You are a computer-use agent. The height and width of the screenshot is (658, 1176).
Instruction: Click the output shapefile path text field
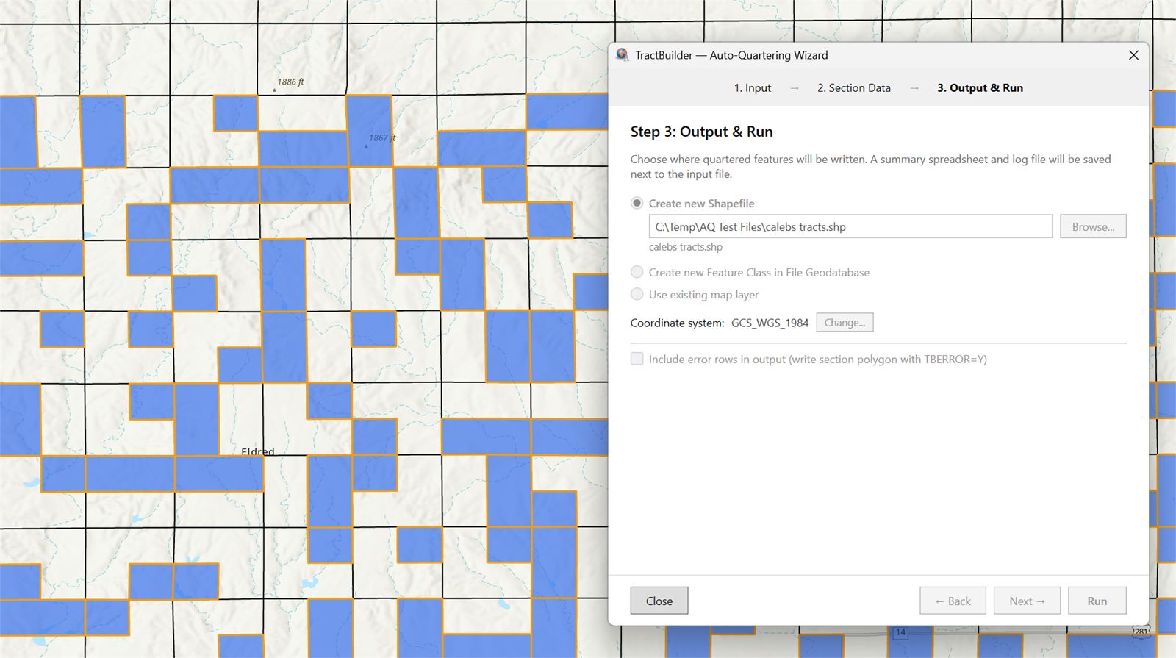pyautogui.click(x=850, y=227)
